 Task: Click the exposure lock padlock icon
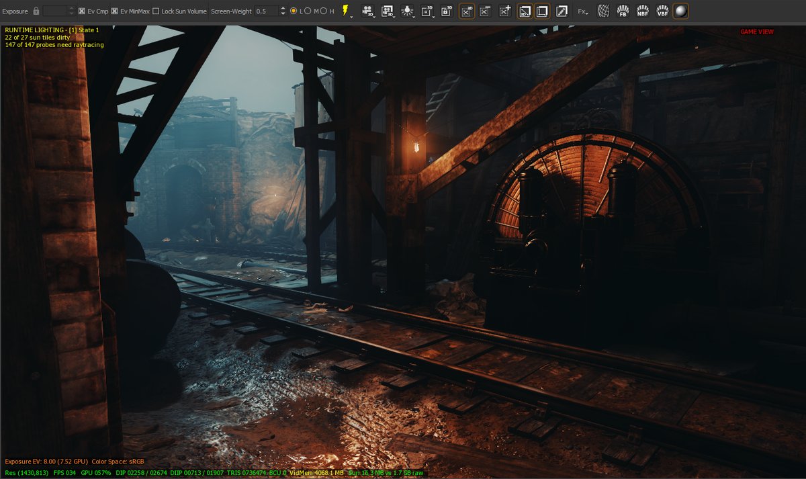pyautogui.click(x=36, y=11)
